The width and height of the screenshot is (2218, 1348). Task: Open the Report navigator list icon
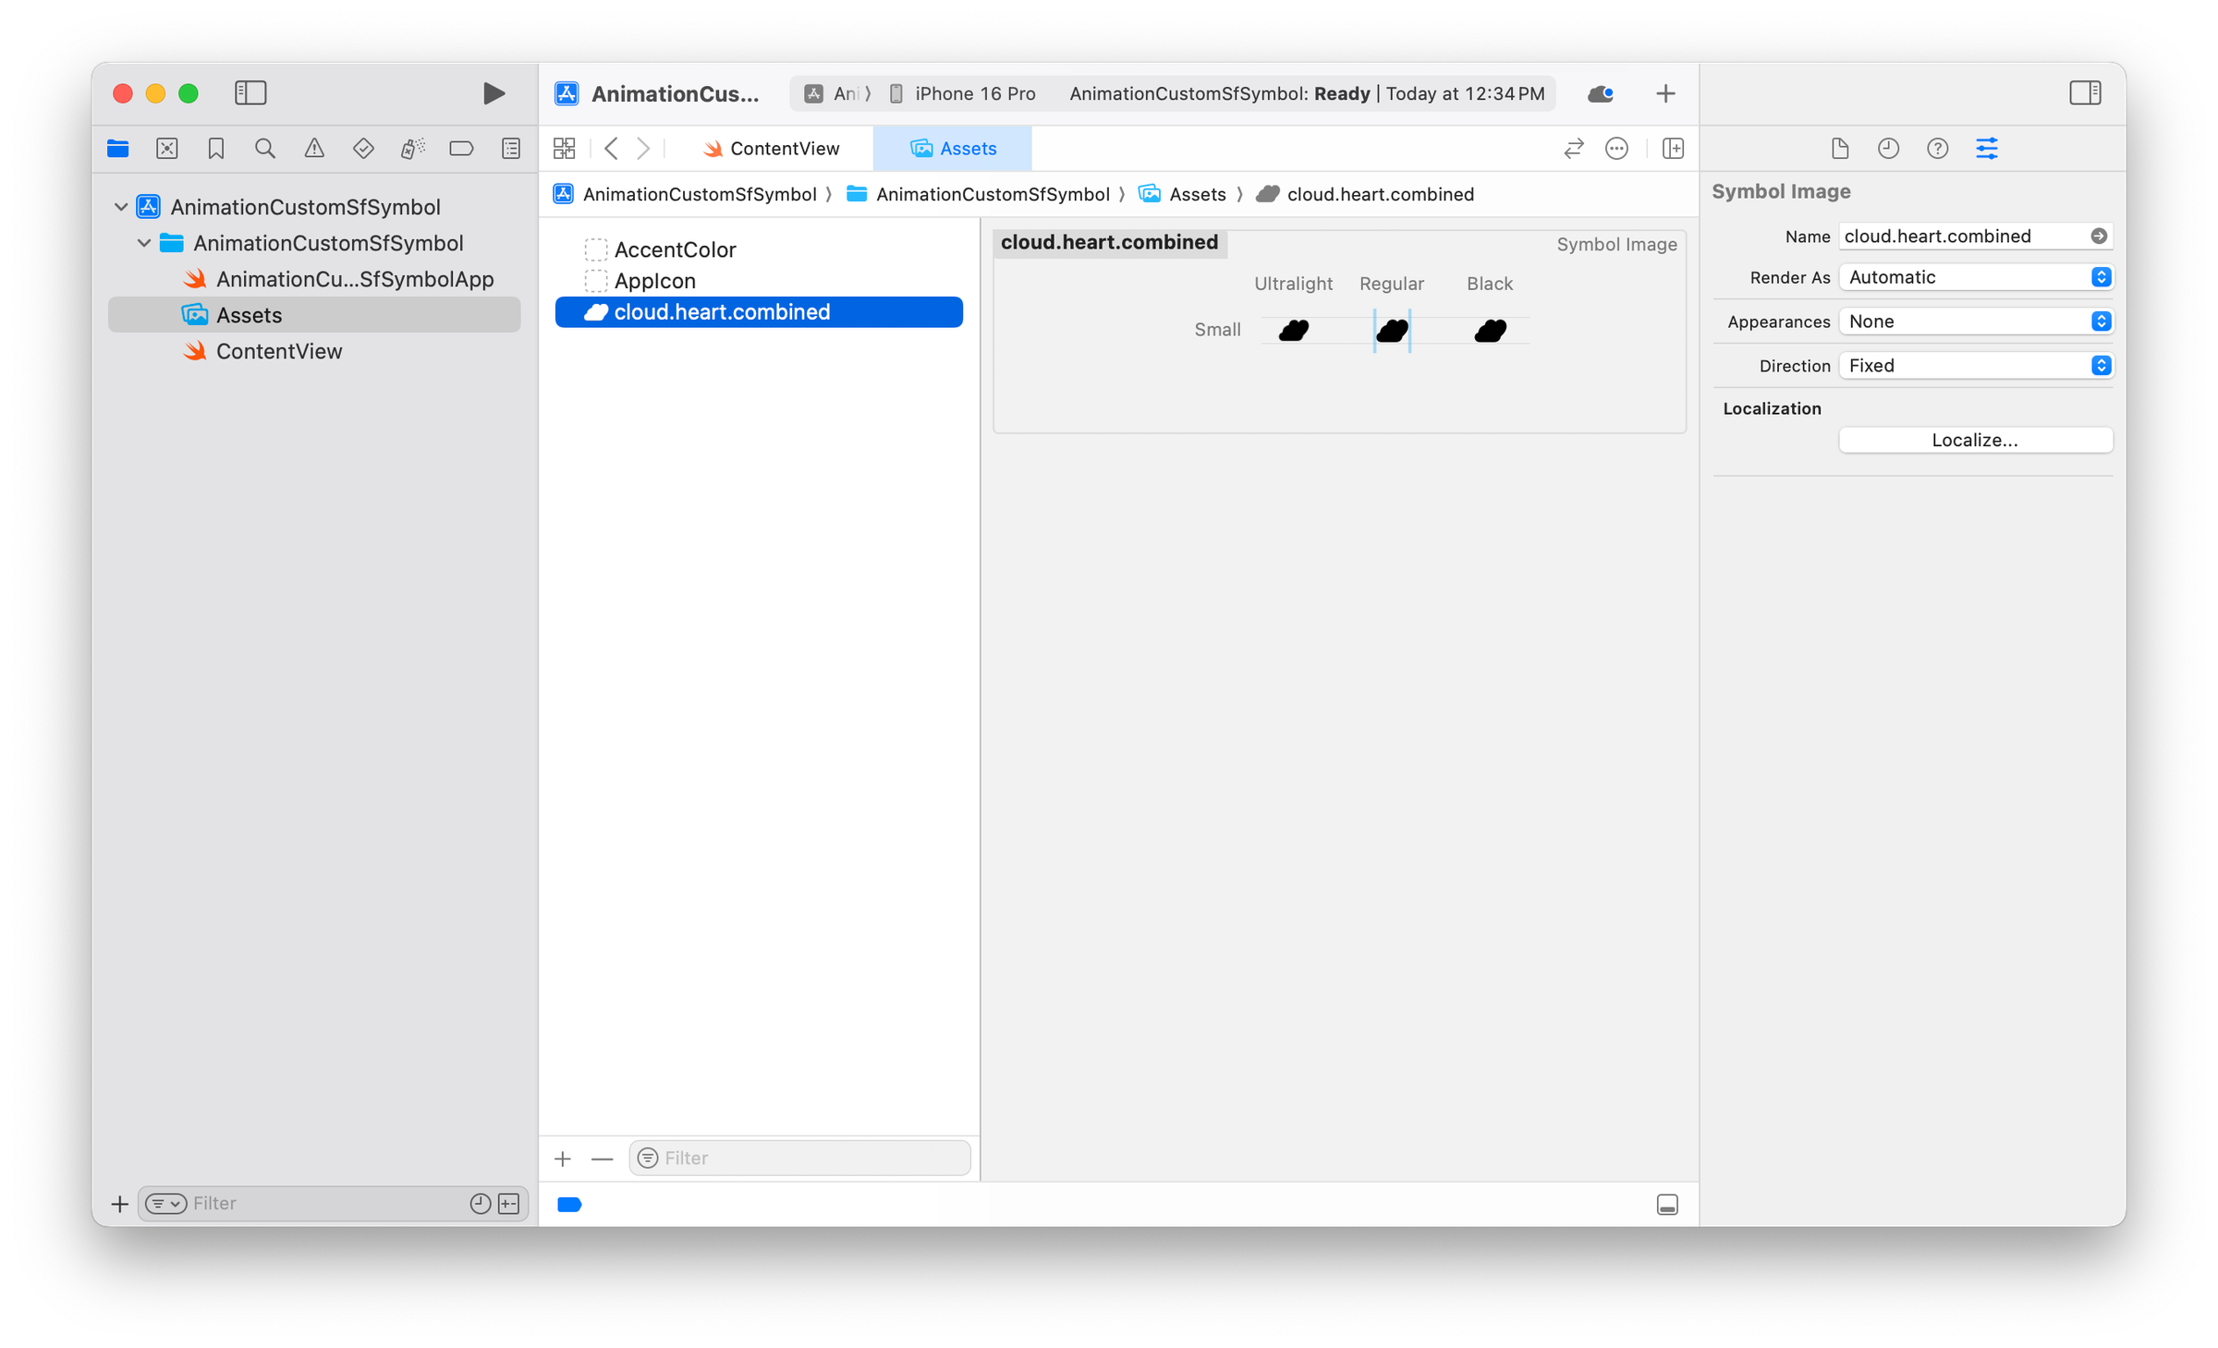(x=510, y=148)
